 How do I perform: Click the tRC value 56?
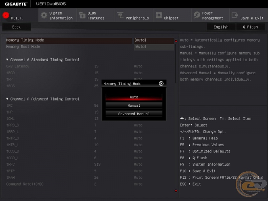96,106
